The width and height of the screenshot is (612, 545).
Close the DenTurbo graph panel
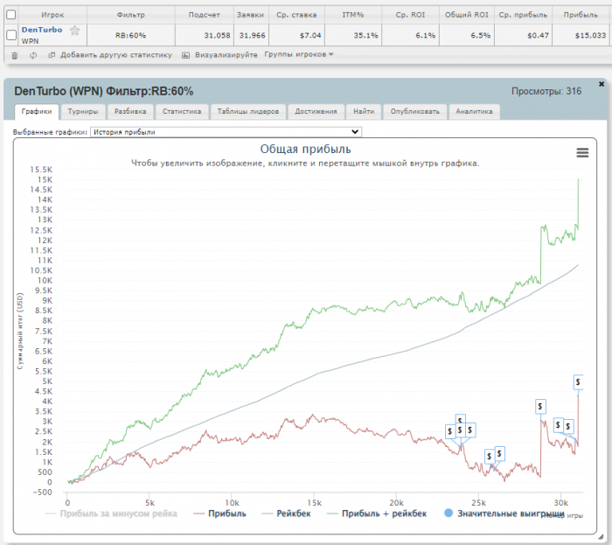[x=602, y=84]
